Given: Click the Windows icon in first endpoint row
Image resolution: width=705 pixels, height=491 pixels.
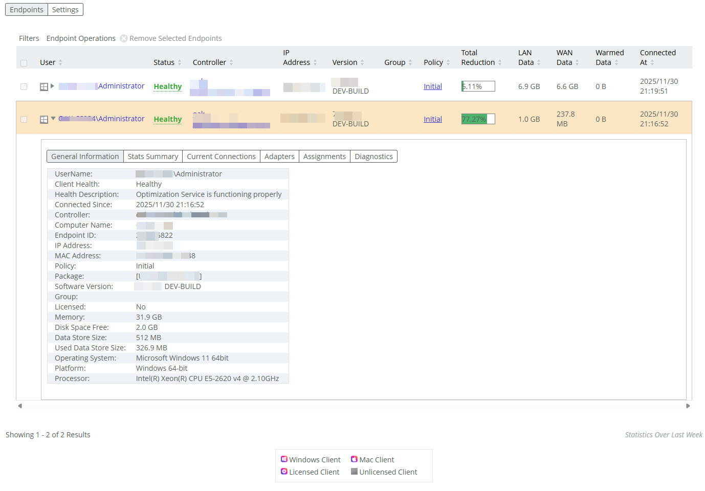Looking at the screenshot, I should tap(44, 87).
